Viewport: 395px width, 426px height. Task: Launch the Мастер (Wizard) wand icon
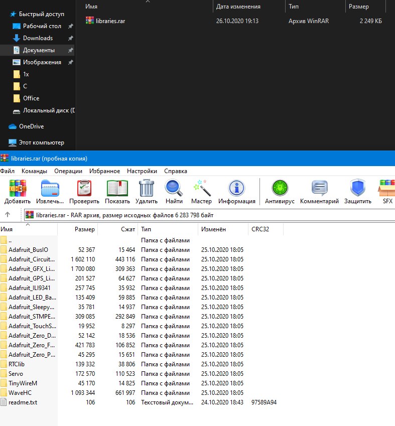[x=201, y=188]
